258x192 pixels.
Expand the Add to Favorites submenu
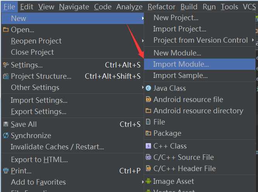143,182
